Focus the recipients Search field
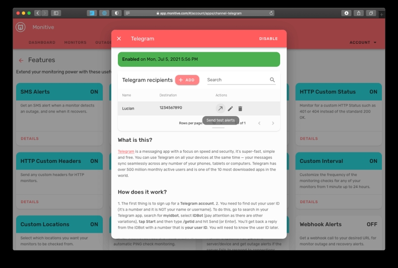Image resolution: width=398 pixels, height=268 pixels. click(x=237, y=80)
